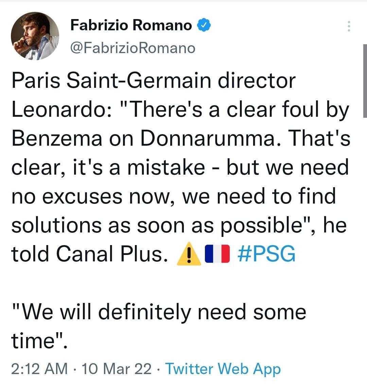Click the French flag emoji
The image size is (367, 387).
217,255
